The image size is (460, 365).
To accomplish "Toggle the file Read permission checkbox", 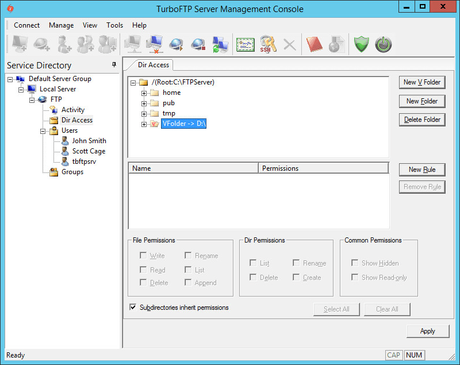I will [x=143, y=270].
